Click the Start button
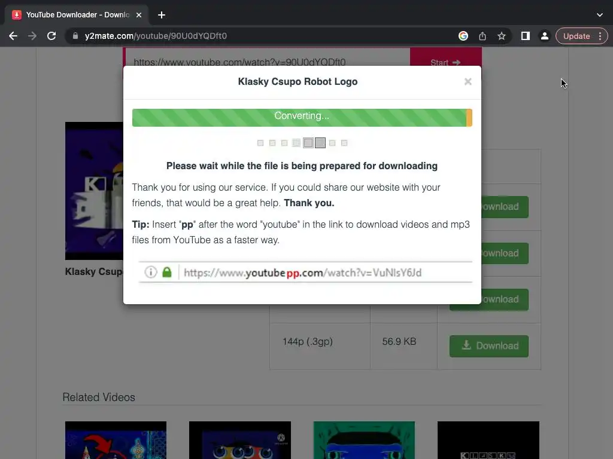This screenshot has width=613, height=459. click(445, 58)
